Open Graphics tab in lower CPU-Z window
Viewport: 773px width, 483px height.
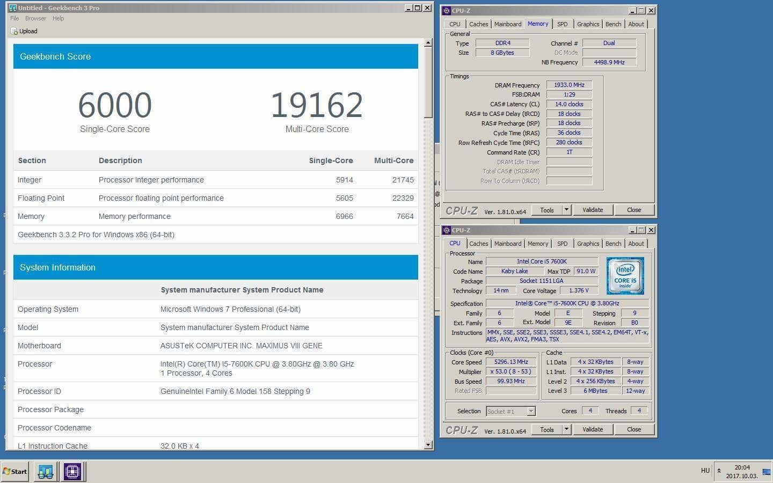pyautogui.click(x=588, y=244)
